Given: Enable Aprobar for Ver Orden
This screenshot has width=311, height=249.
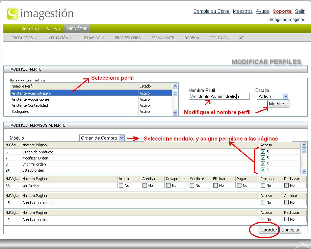Looking at the screenshot, I should point(145,185).
